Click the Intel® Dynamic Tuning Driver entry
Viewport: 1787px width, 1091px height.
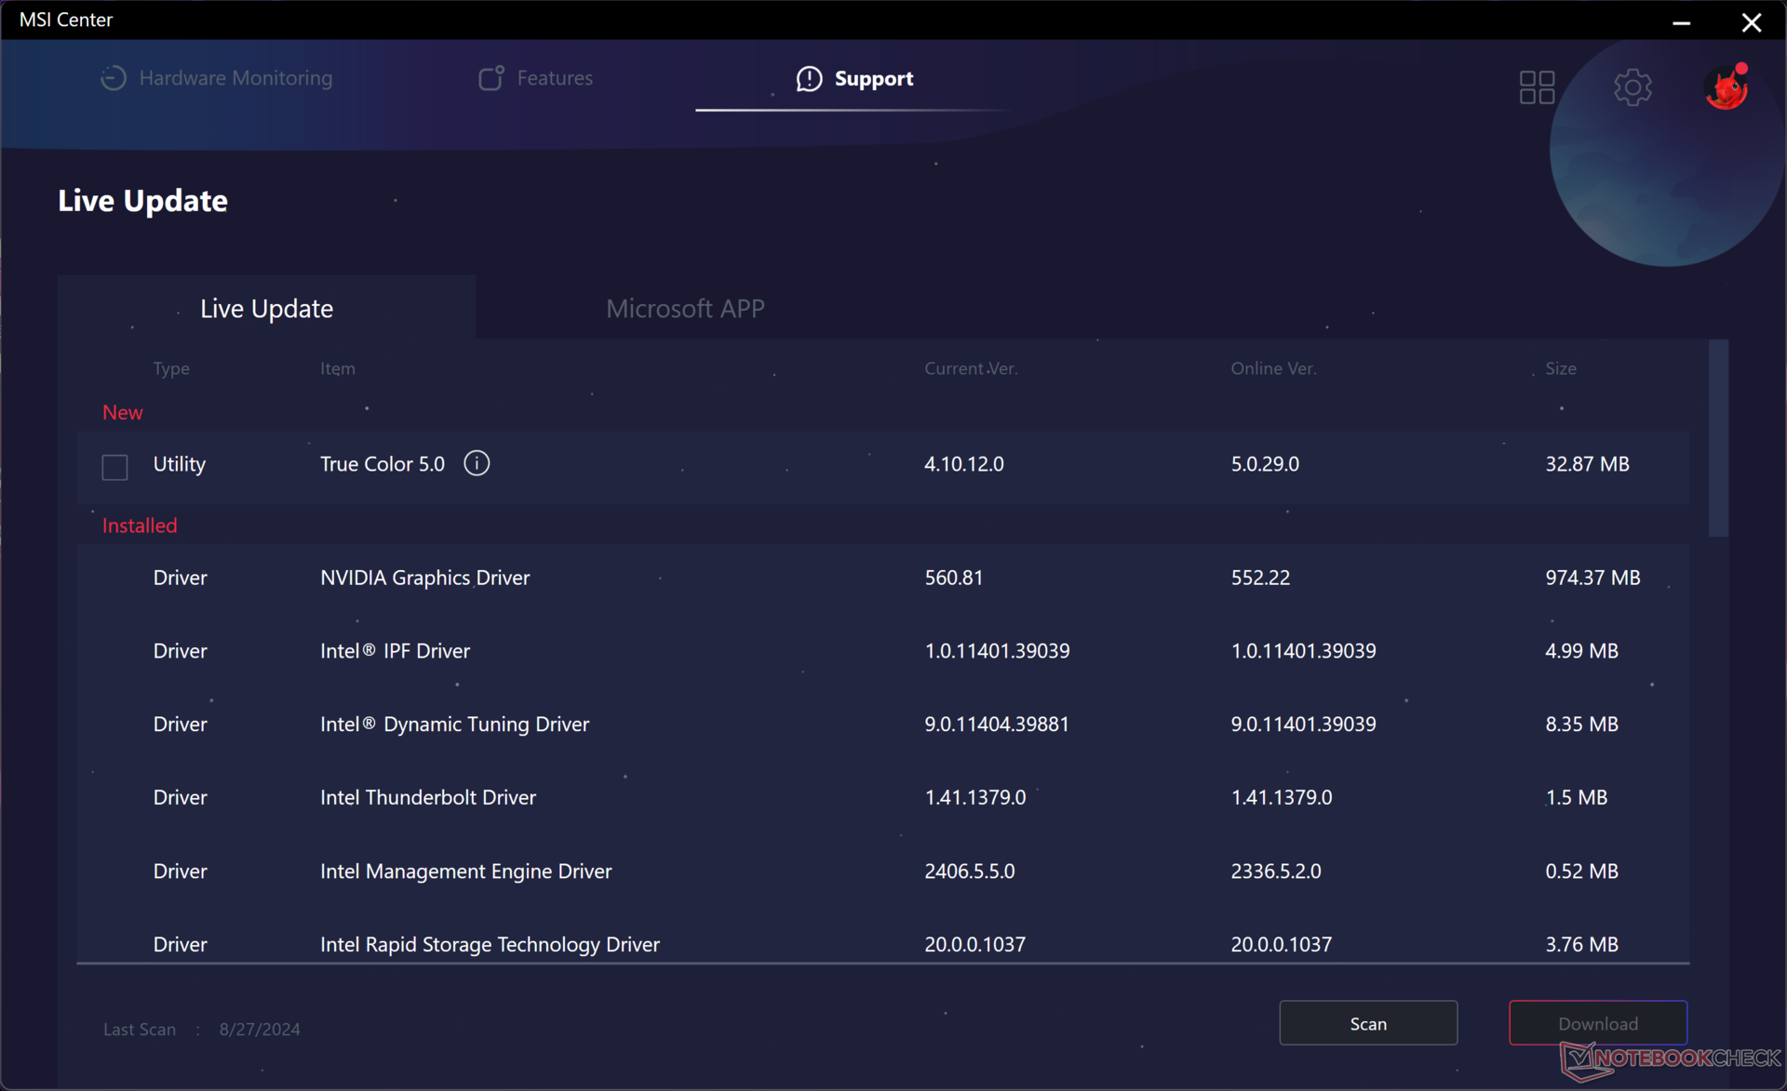[x=454, y=724]
